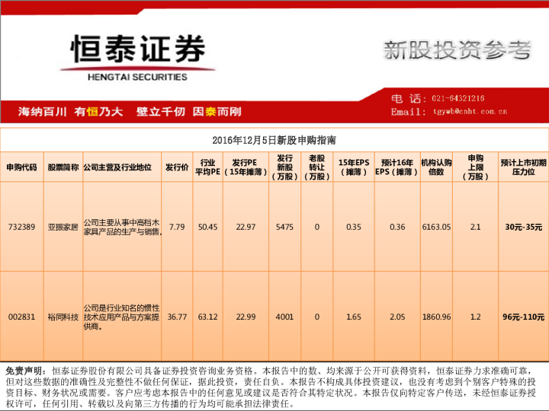This screenshot has width=549, height=411.
Task: Click the subscription multiple 1860.96
Action: coord(436,317)
